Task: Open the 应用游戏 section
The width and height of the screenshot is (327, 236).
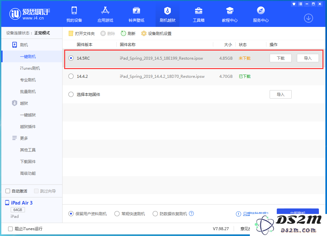Action: [105, 14]
